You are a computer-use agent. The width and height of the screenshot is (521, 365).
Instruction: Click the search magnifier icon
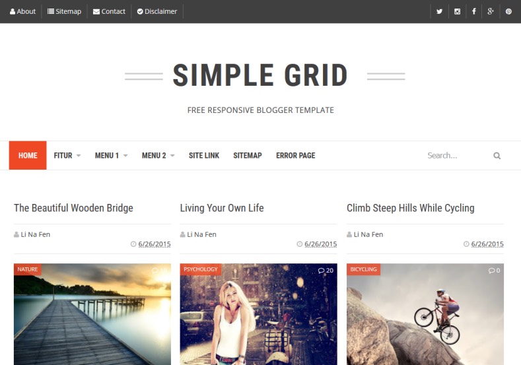[497, 155]
